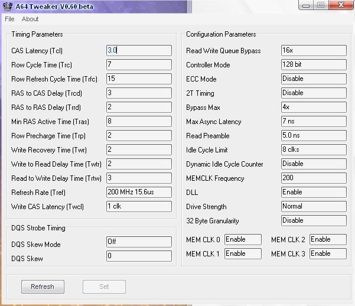The image size is (355, 306).
Task: Click the 'Drive Strength' label
Action: [x=206, y=207]
